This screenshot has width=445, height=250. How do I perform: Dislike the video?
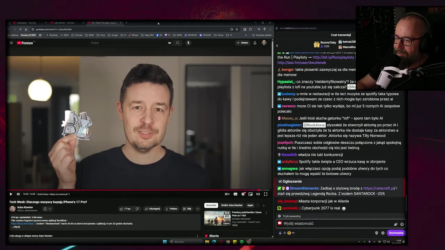(137, 209)
